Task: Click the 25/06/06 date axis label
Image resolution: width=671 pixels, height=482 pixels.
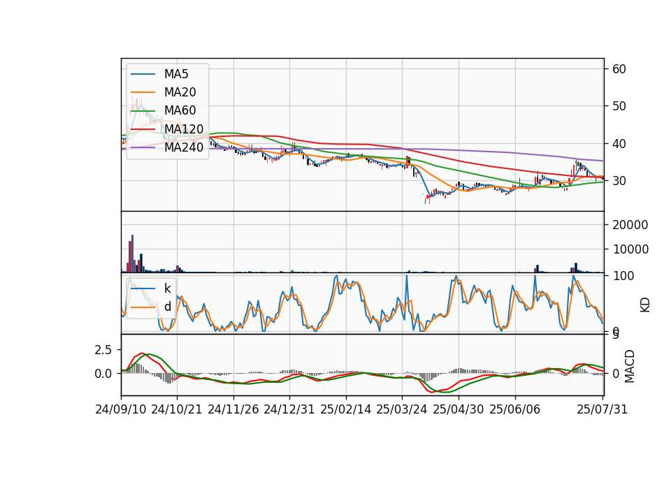Action: click(x=515, y=409)
